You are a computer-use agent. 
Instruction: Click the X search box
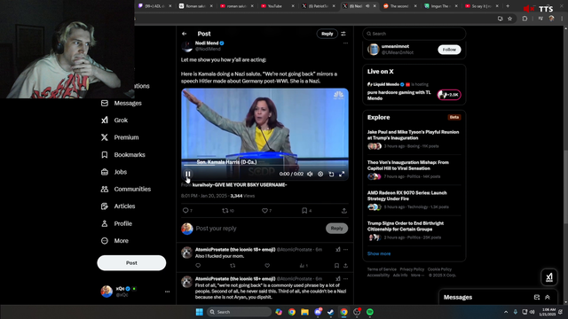pyautogui.click(x=414, y=34)
